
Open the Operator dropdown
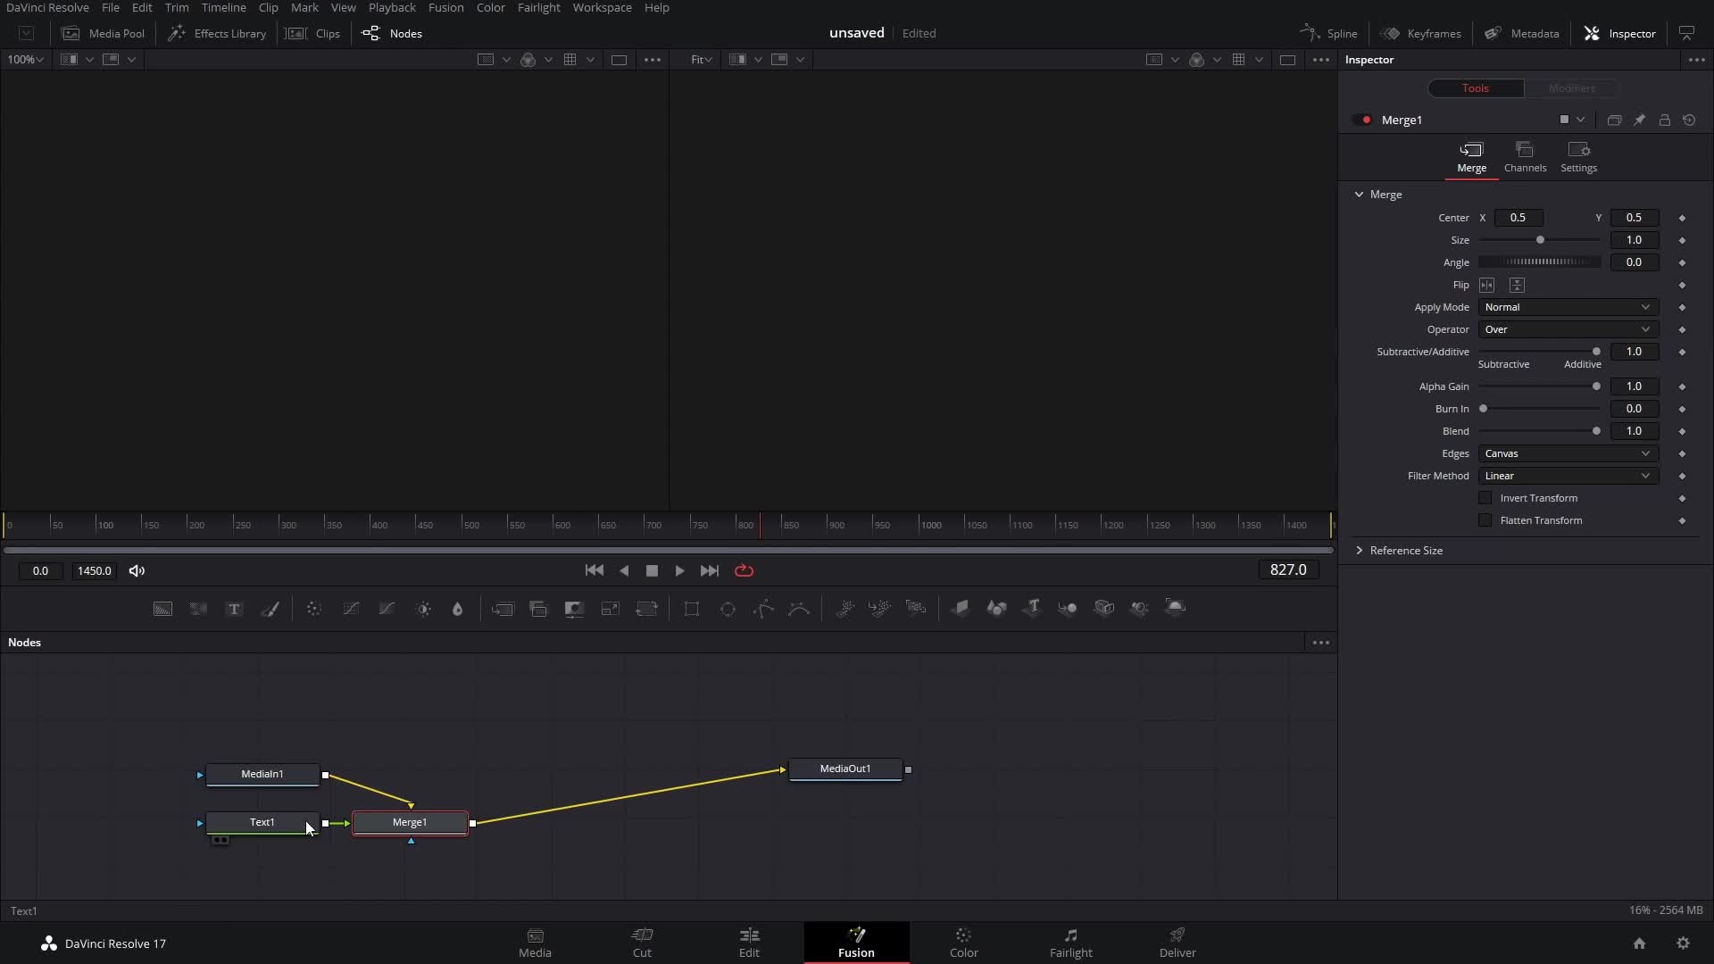[x=1568, y=329]
